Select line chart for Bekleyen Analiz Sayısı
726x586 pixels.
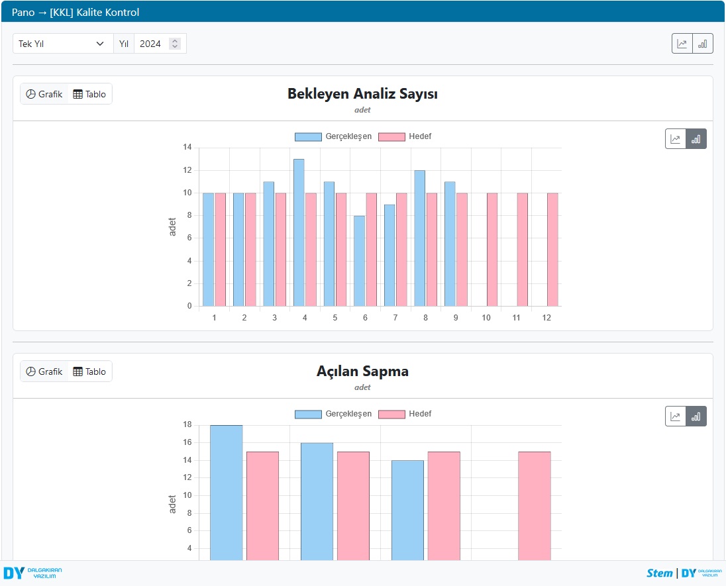point(676,139)
